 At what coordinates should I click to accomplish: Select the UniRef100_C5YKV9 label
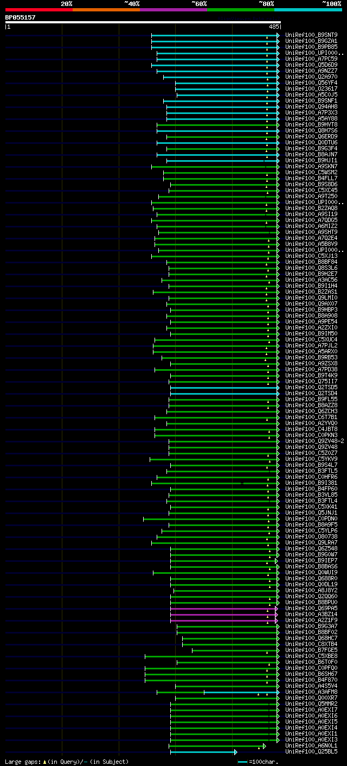point(311,459)
